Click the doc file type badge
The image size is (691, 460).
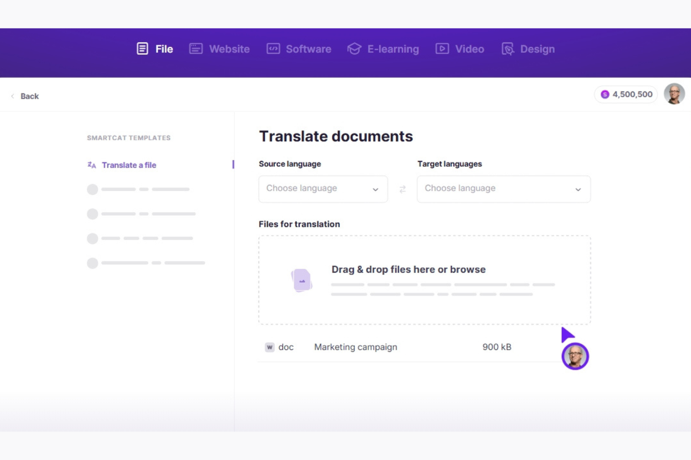[269, 347]
